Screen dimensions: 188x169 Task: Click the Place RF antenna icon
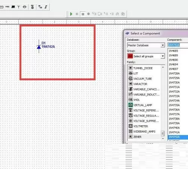19,7
